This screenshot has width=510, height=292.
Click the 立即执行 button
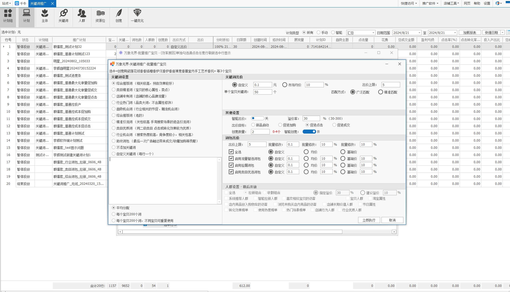click(x=369, y=220)
